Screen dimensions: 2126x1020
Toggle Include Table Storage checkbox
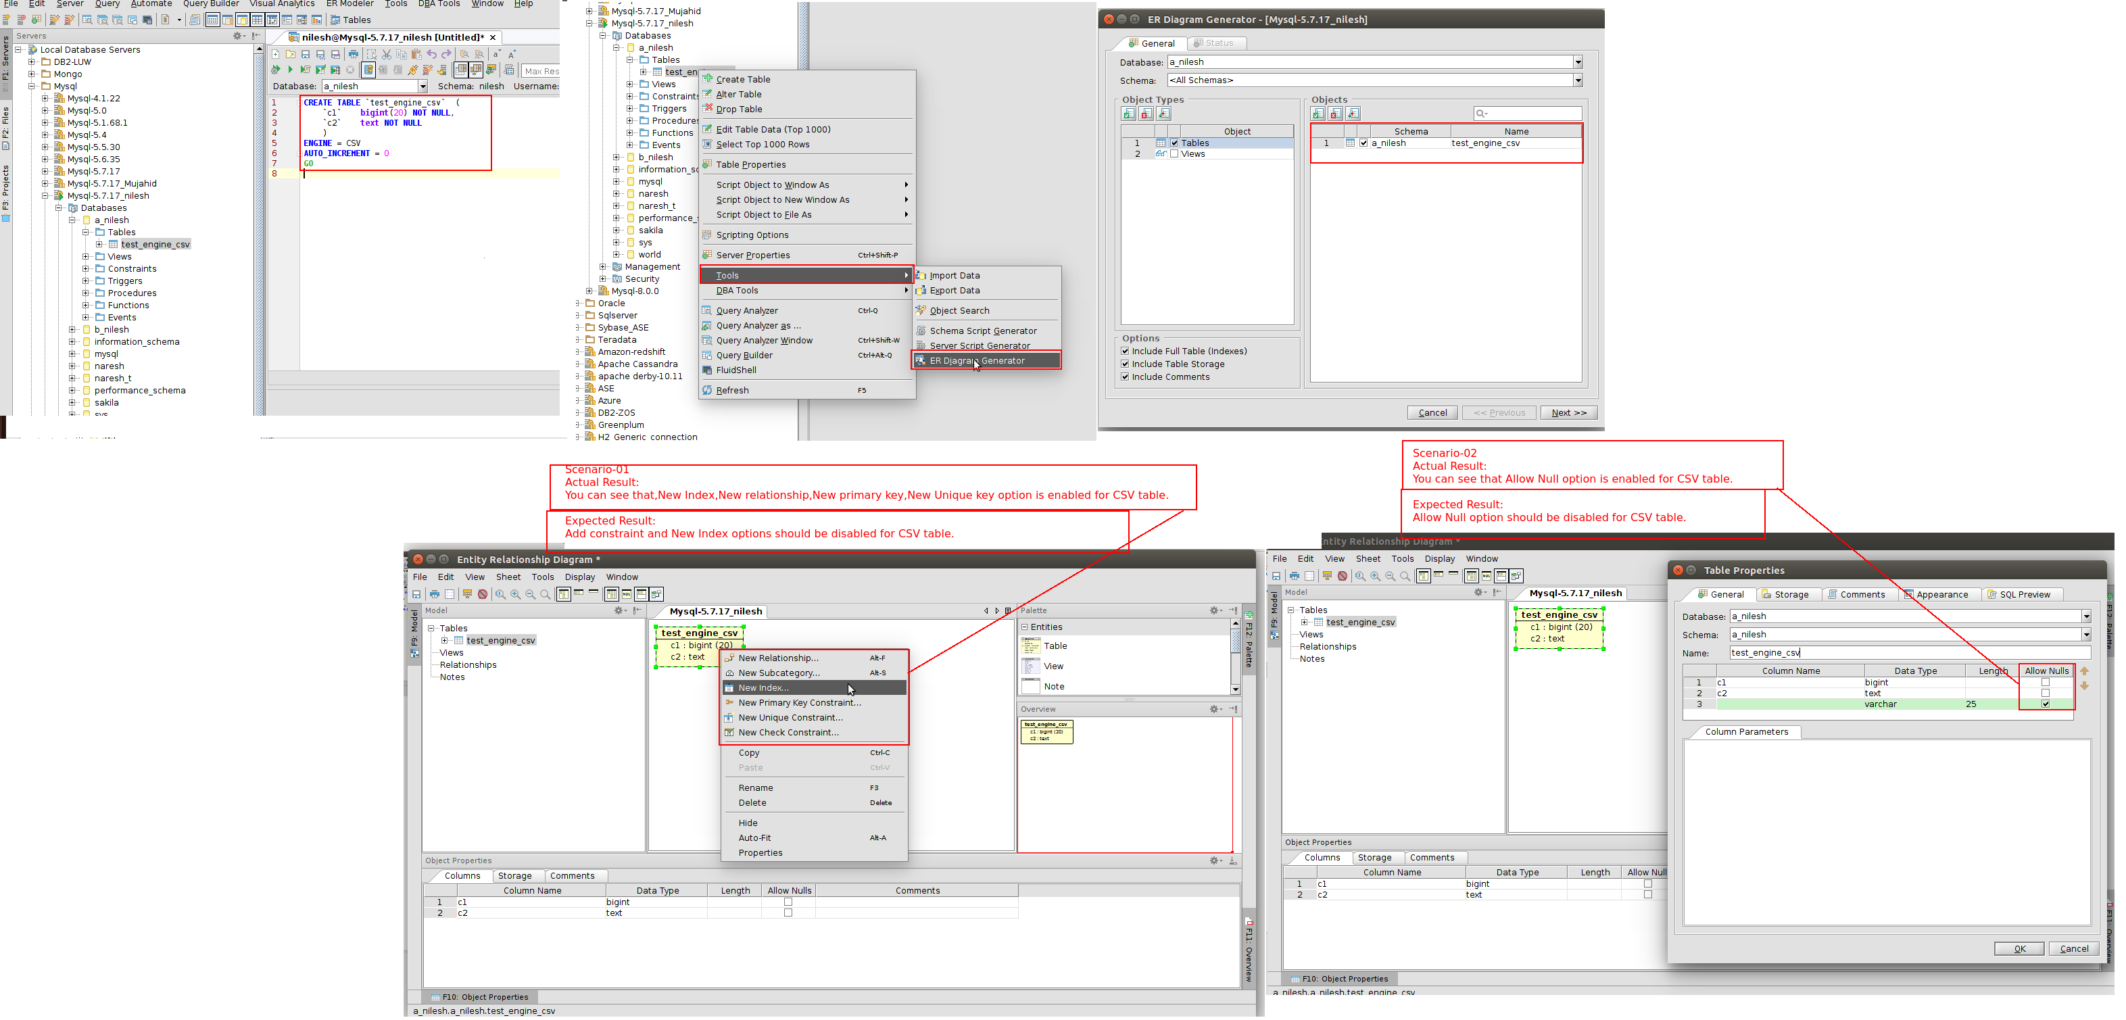1125,364
